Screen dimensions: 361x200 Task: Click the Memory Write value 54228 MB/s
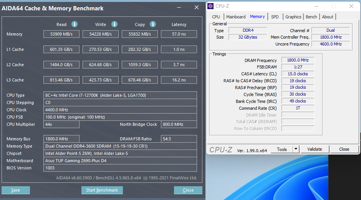pos(101,34)
